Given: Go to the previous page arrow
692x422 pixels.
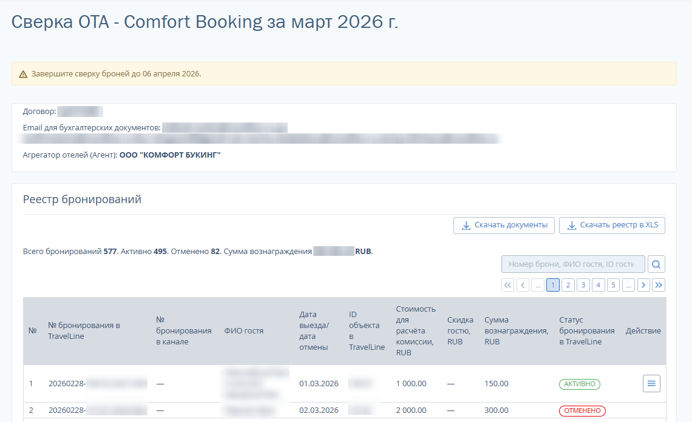Looking at the screenshot, I should pos(523,285).
